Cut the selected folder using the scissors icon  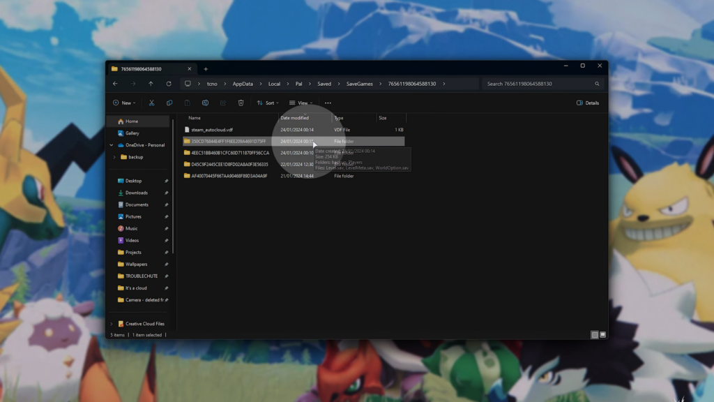[x=151, y=103]
